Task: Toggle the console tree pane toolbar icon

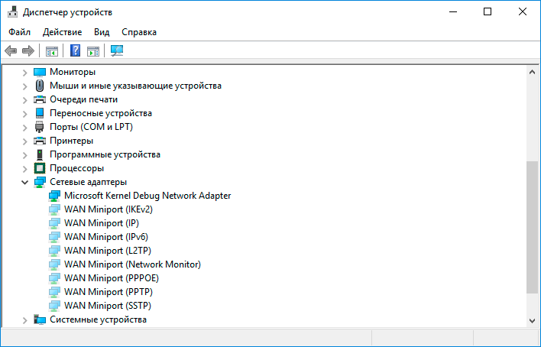Action: pyautogui.click(x=52, y=51)
